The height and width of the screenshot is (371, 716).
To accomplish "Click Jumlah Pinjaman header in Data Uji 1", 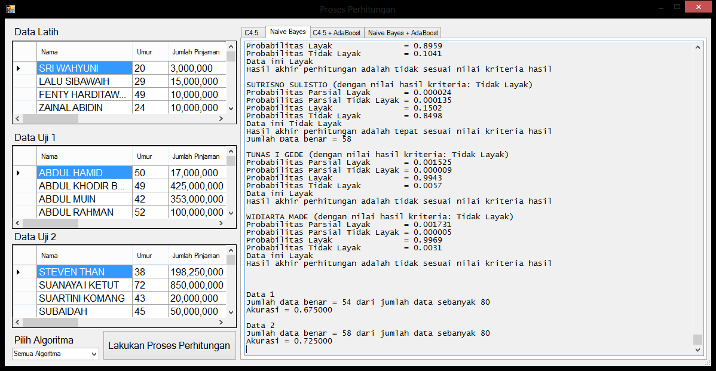I will pos(196,157).
